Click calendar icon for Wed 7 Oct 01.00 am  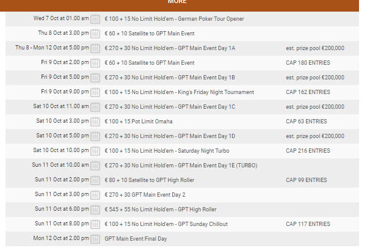pyautogui.click(x=95, y=19)
